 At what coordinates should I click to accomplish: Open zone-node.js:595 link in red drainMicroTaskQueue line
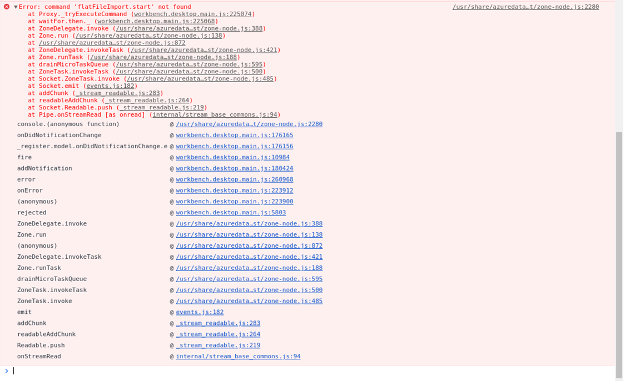pos(189,64)
